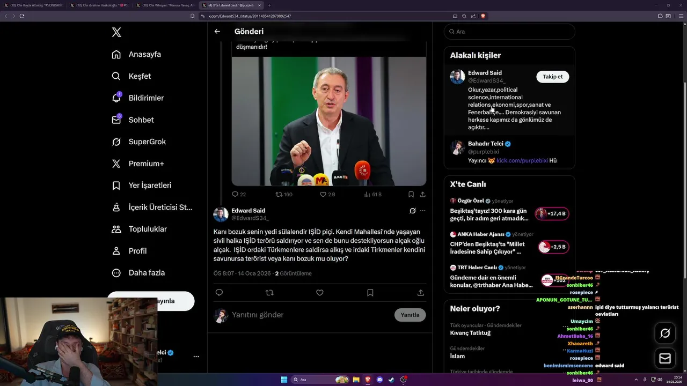Reload the page in the browser

click(22, 16)
